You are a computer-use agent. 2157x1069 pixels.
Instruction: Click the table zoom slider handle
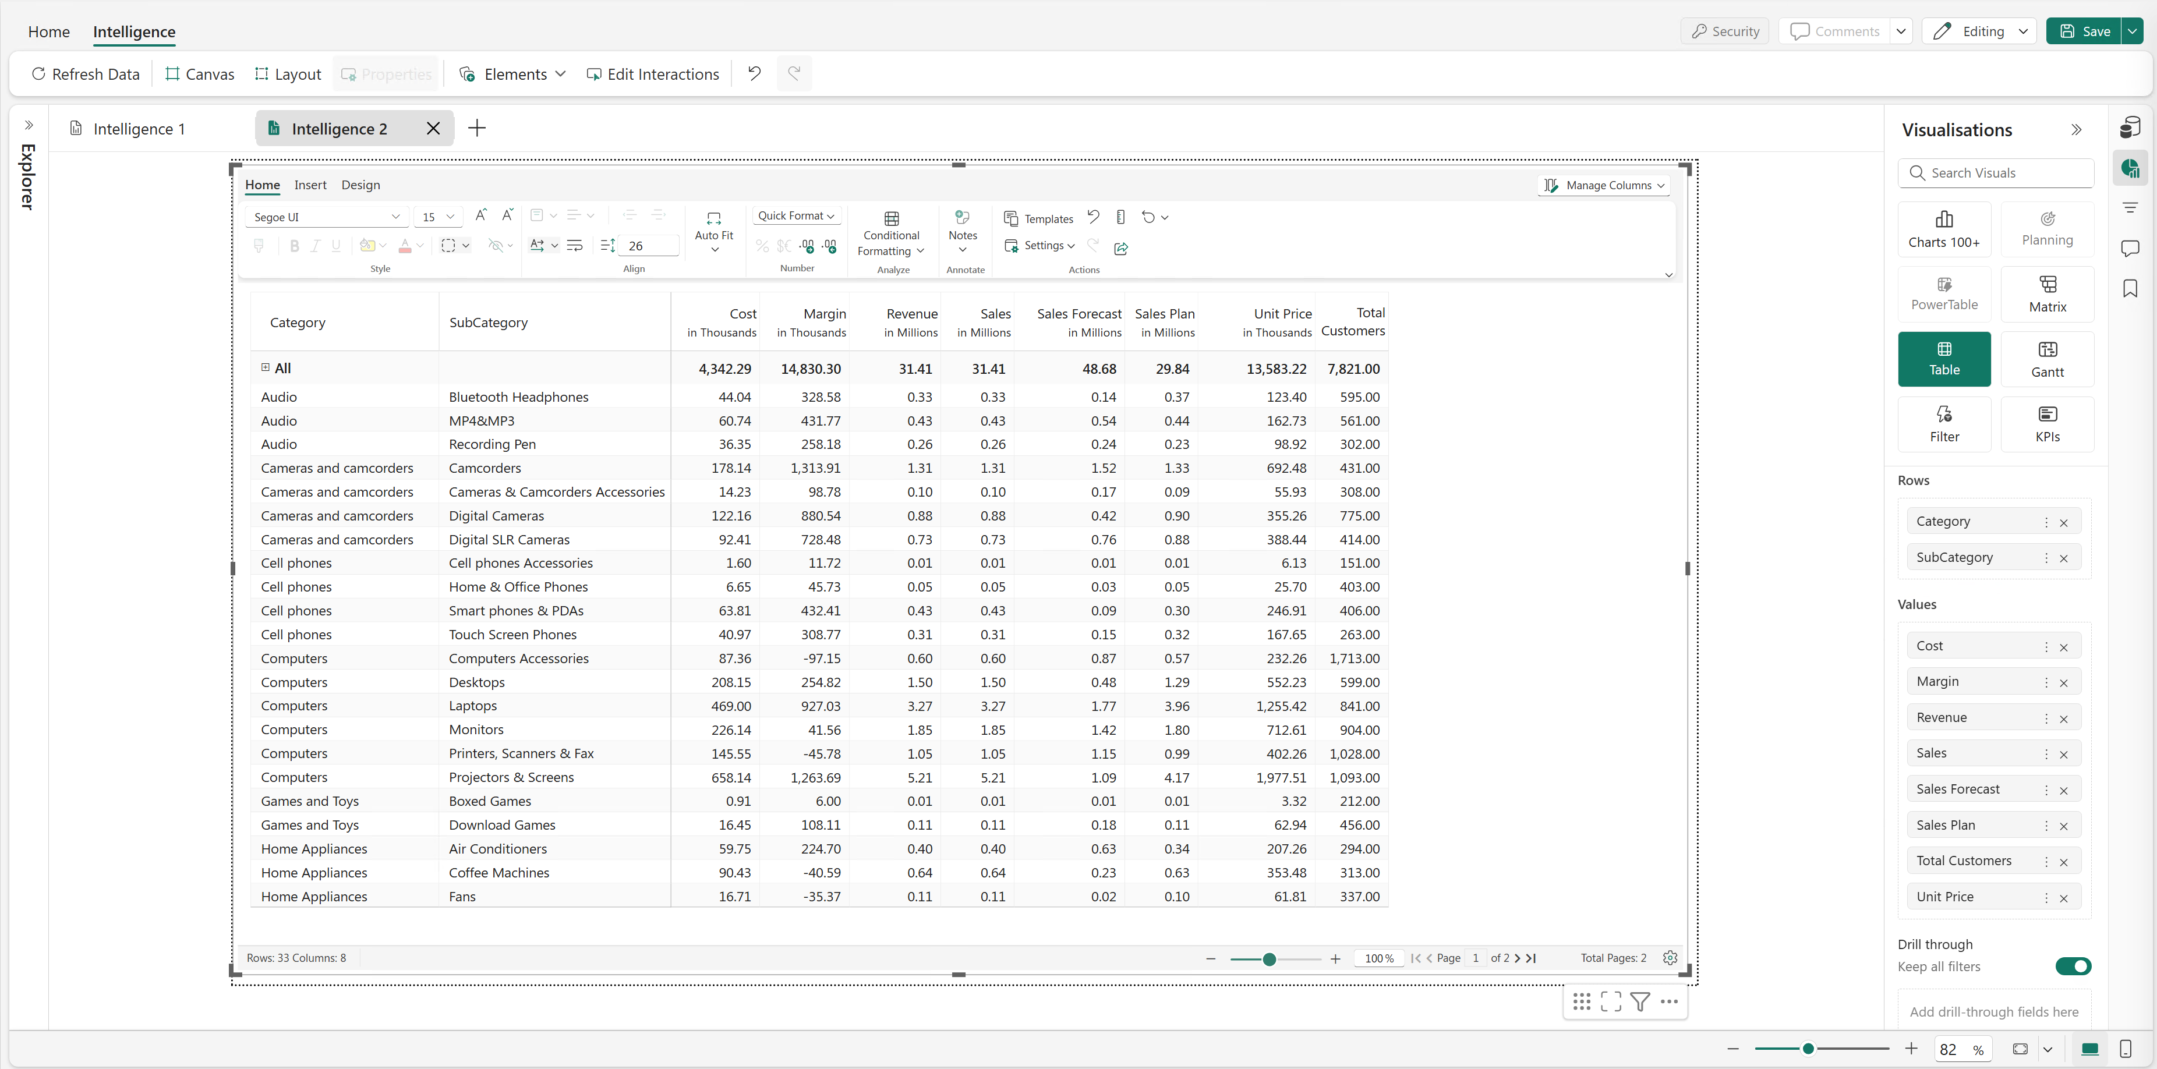click(1268, 958)
